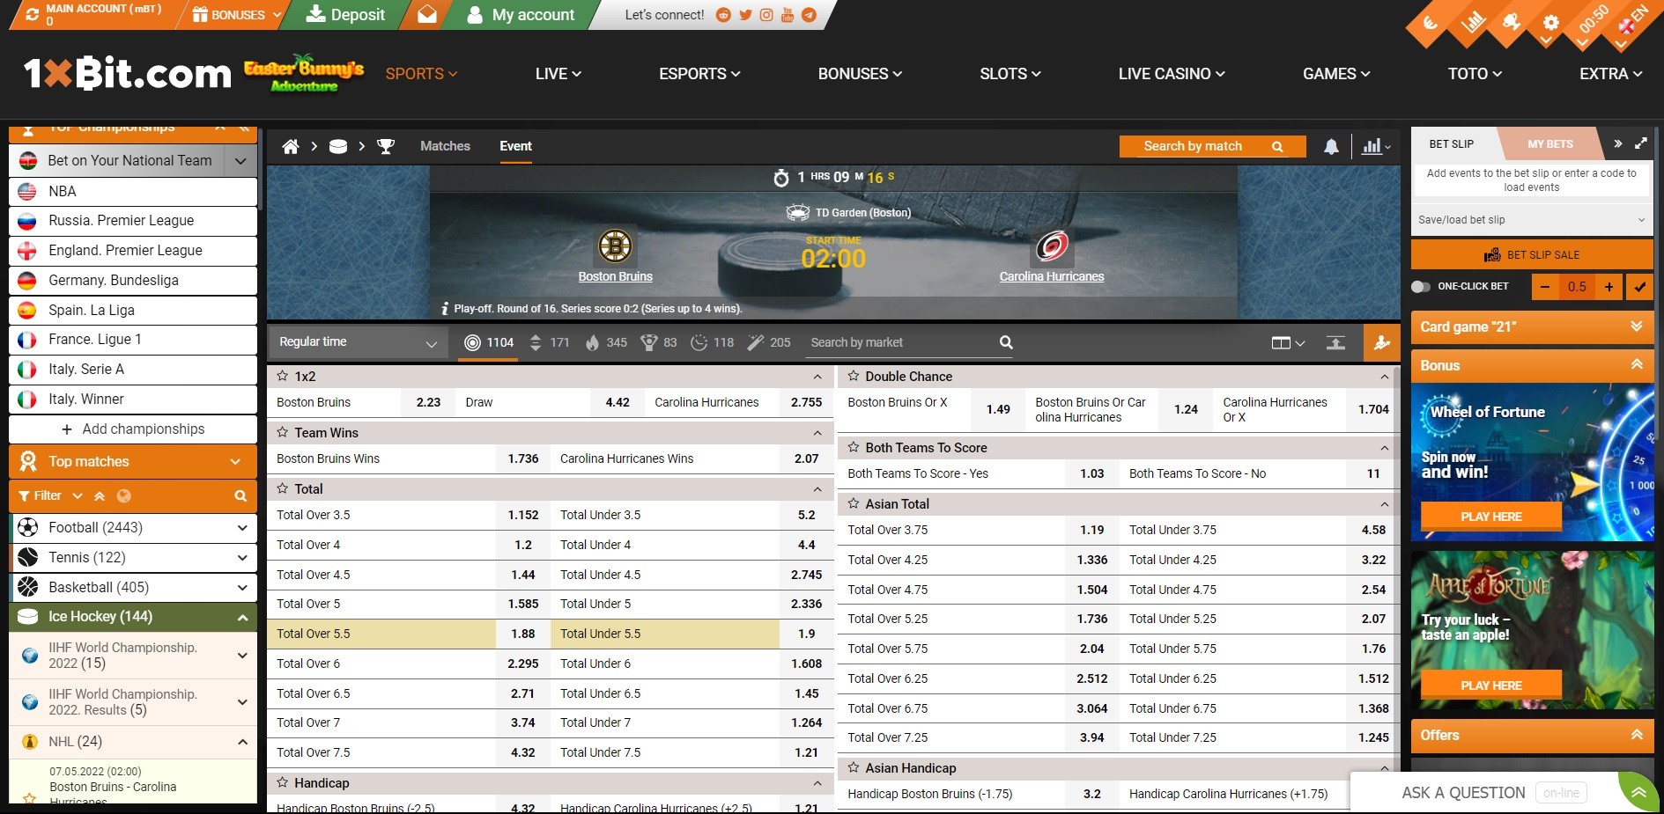Click the home breadcrumb icon above the match banner
1664x814 pixels.
pyautogui.click(x=291, y=146)
